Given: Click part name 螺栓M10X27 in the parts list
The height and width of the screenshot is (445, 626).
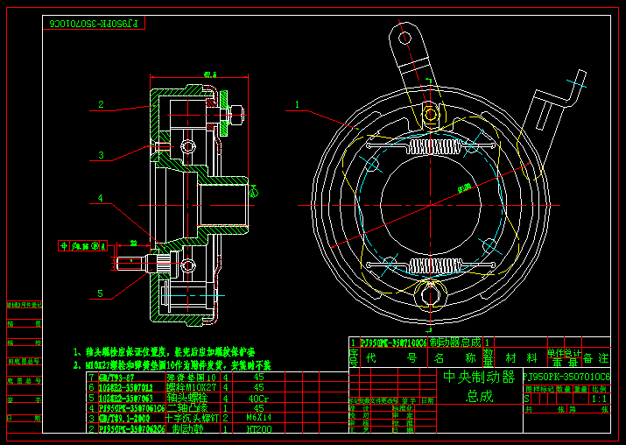Looking at the screenshot, I should tap(191, 387).
